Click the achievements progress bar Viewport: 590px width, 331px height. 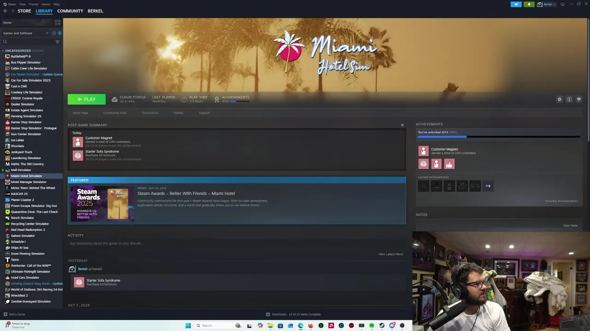pyautogui.click(x=499, y=137)
